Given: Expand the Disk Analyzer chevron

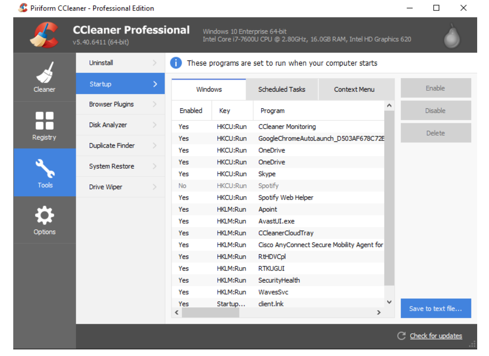Looking at the screenshot, I should 155,125.
